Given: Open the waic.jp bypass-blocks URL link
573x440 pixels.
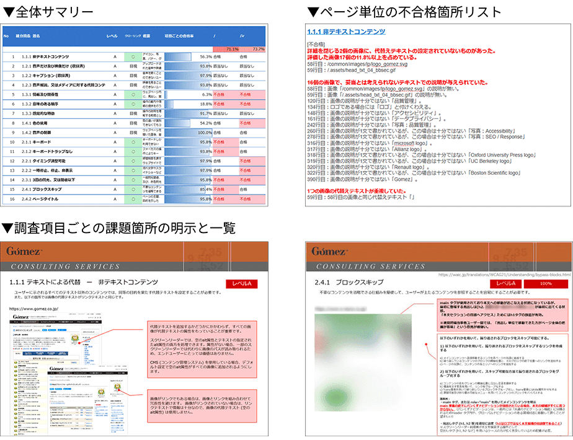Looking at the screenshot, I should (502, 275).
